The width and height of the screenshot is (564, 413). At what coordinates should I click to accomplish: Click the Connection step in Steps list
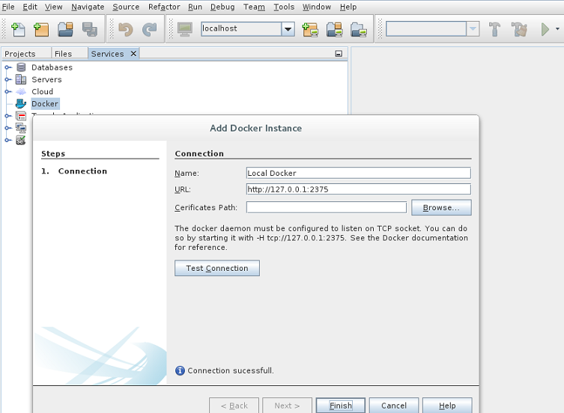coord(82,171)
